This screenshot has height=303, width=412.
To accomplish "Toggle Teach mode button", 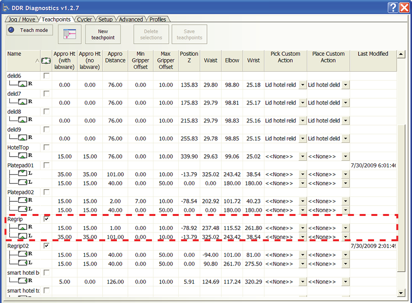I will tap(29, 30).
